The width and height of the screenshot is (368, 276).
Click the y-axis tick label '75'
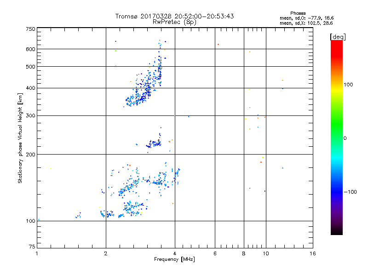[32, 247]
